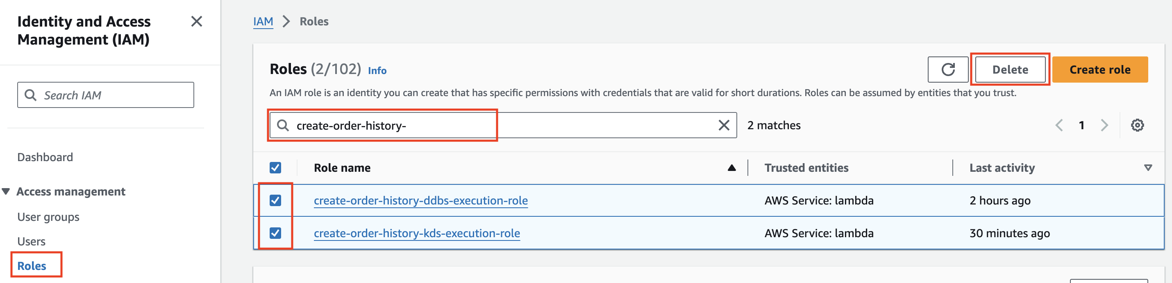Click the breadcrumb chevron separator
The width and height of the screenshot is (1172, 283).
click(286, 21)
